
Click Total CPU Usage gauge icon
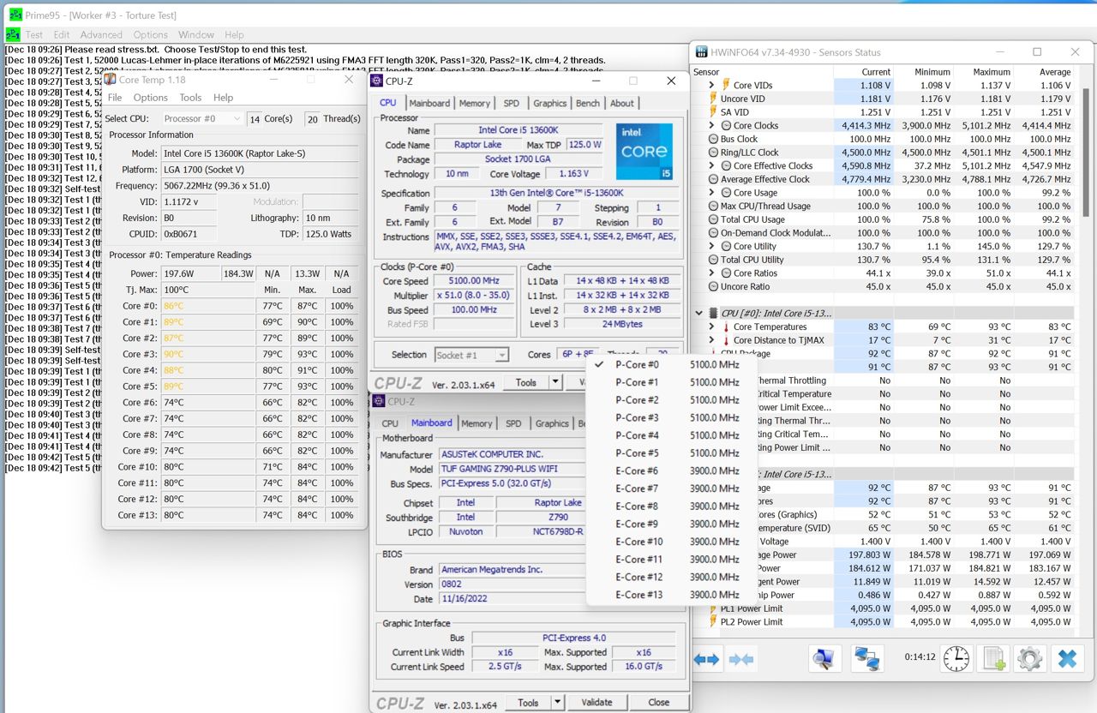[x=712, y=219]
